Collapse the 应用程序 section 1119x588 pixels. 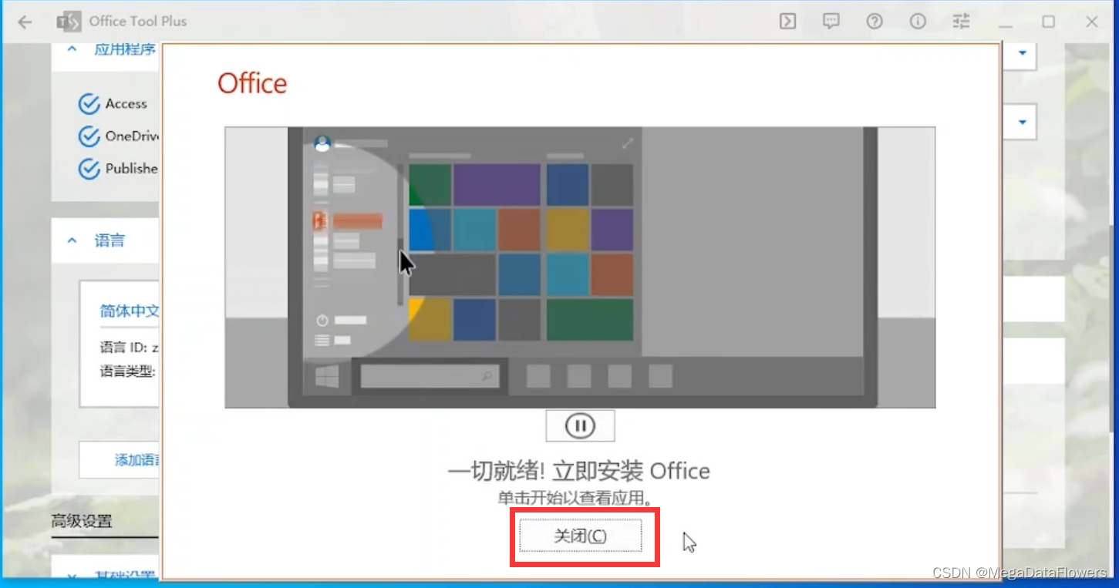pos(72,49)
